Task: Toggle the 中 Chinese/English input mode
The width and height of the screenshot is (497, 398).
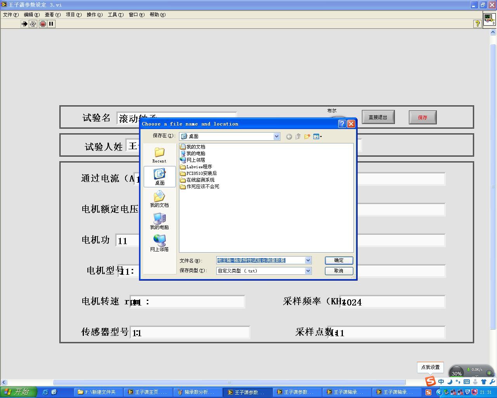Action: (x=441, y=382)
